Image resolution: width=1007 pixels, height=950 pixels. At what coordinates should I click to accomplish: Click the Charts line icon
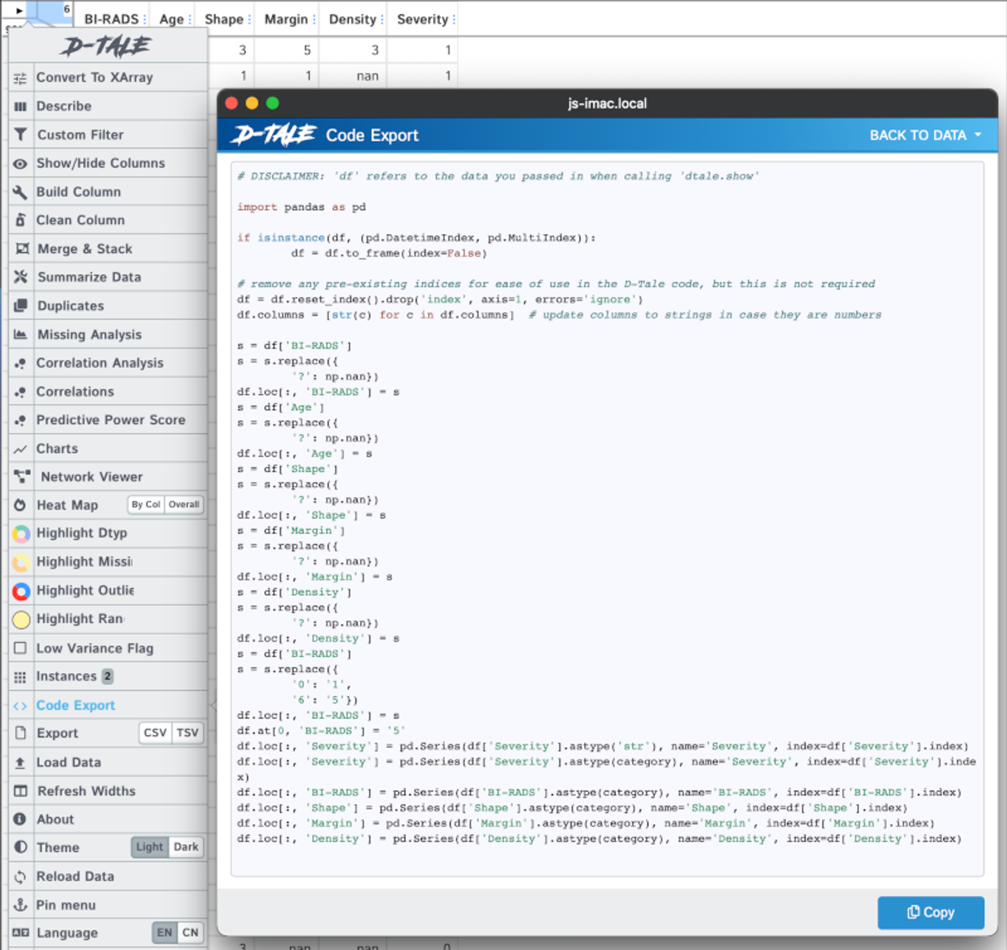pos(20,449)
